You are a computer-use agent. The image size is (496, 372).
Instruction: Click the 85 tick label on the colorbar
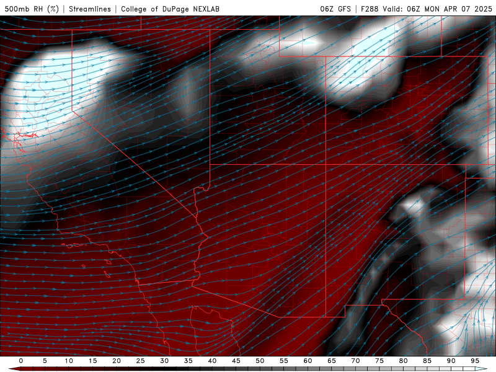[427, 361]
